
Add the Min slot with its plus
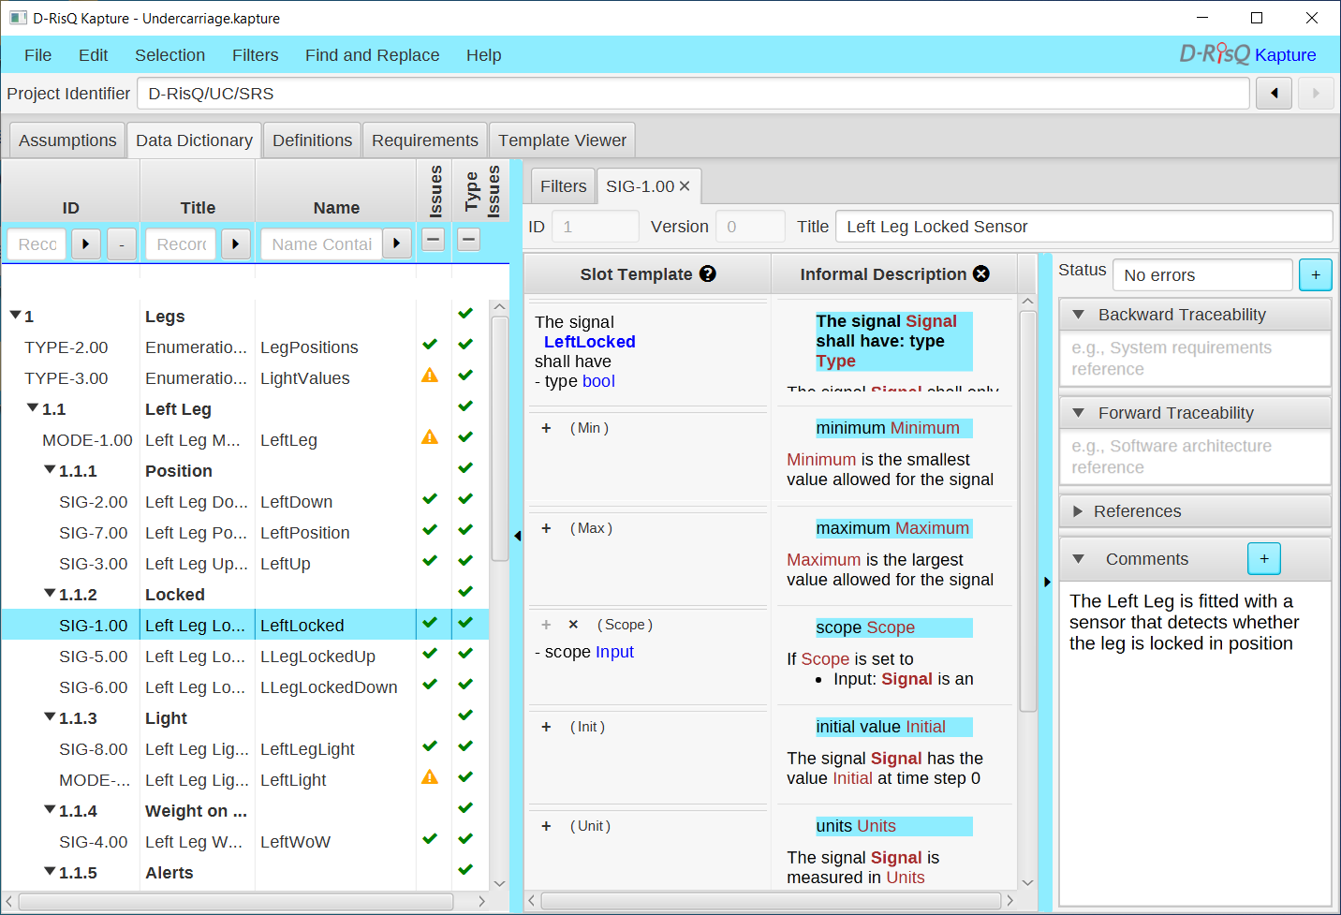(x=546, y=428)
